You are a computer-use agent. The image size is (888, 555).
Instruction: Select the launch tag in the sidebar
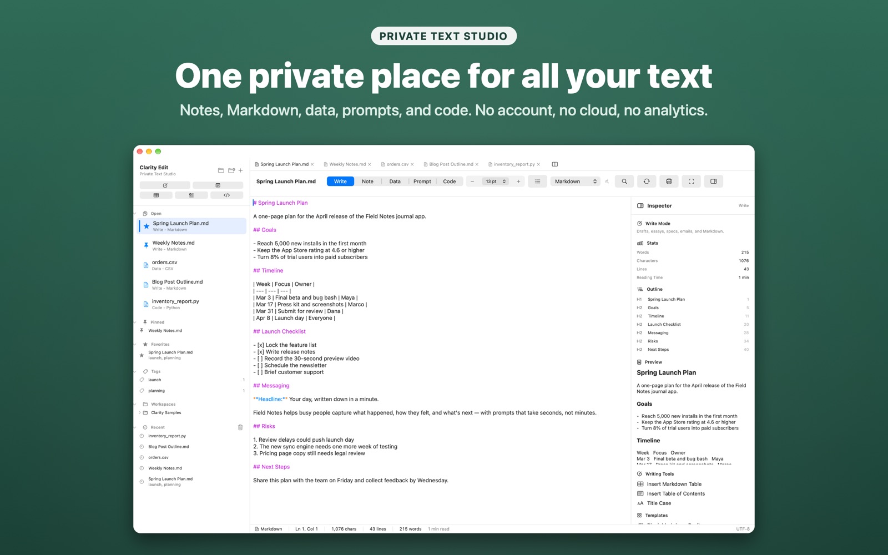tap(191, 380)
